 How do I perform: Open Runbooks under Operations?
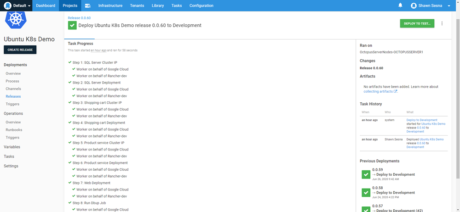point(14,130)
